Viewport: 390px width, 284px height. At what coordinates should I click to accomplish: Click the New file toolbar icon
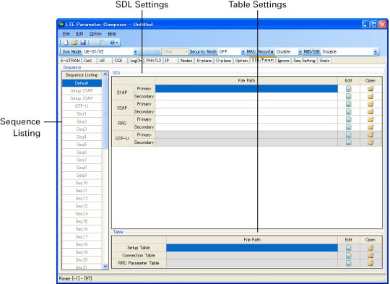pos(66,43)
